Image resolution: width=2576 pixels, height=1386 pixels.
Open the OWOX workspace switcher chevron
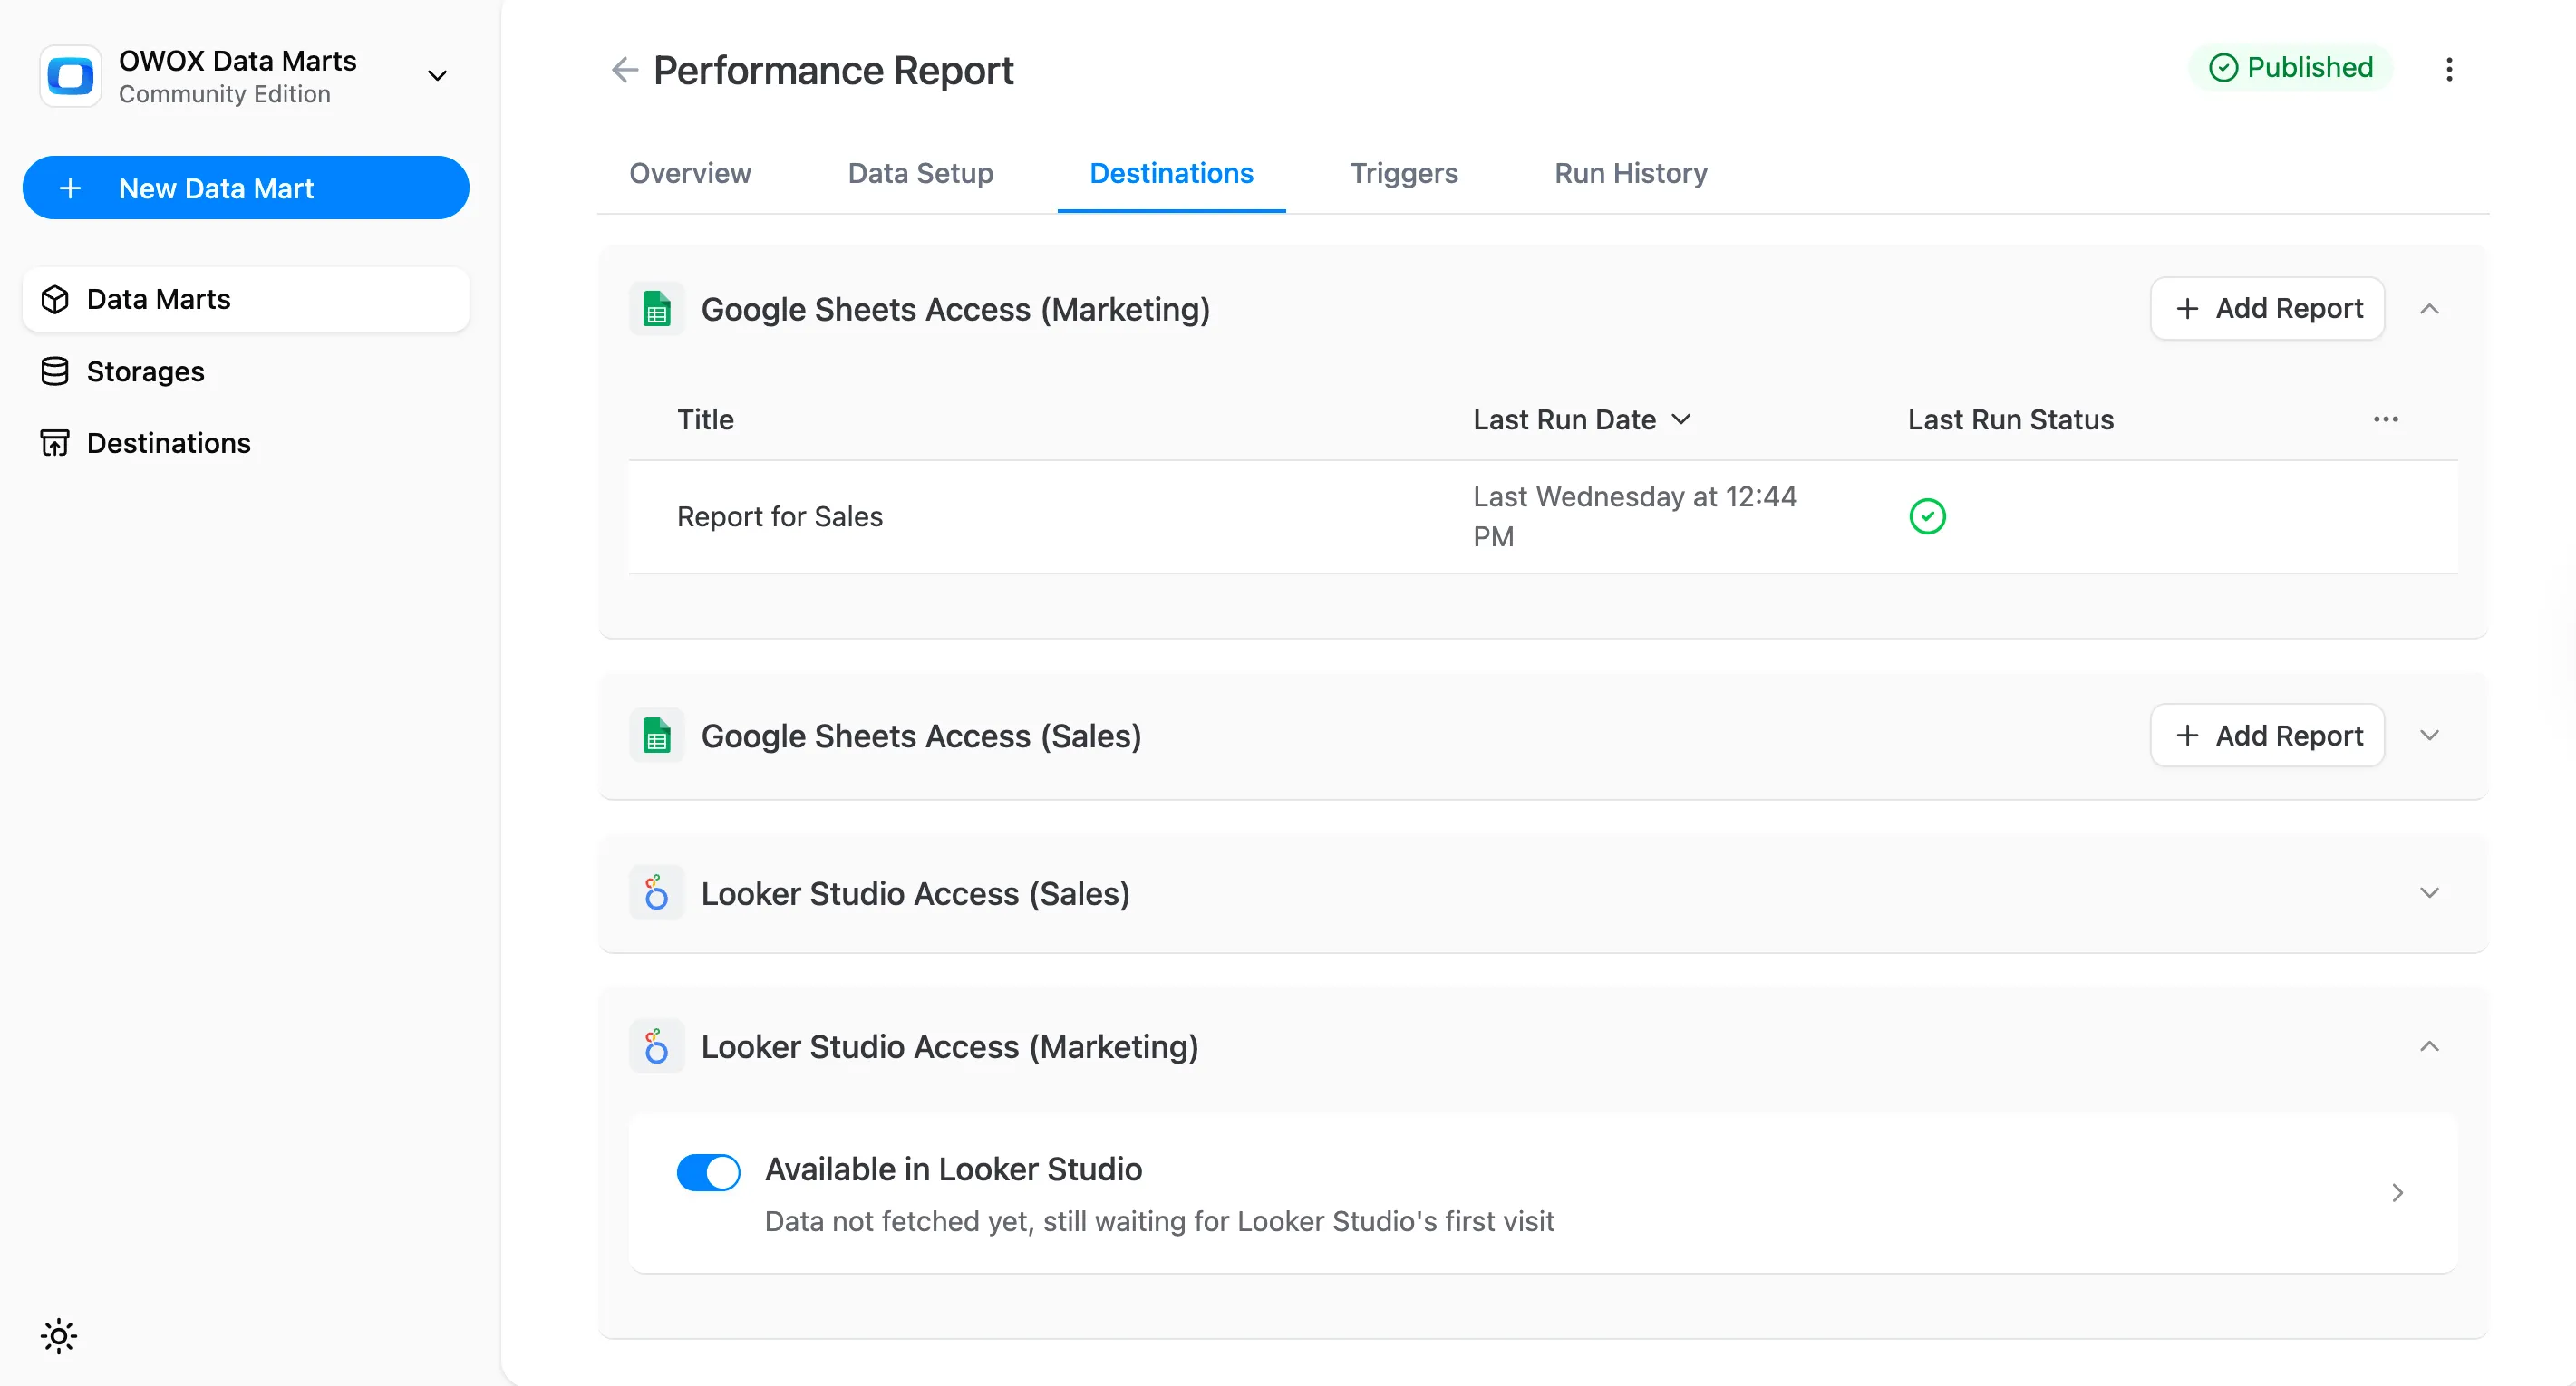tap(437, 75)
